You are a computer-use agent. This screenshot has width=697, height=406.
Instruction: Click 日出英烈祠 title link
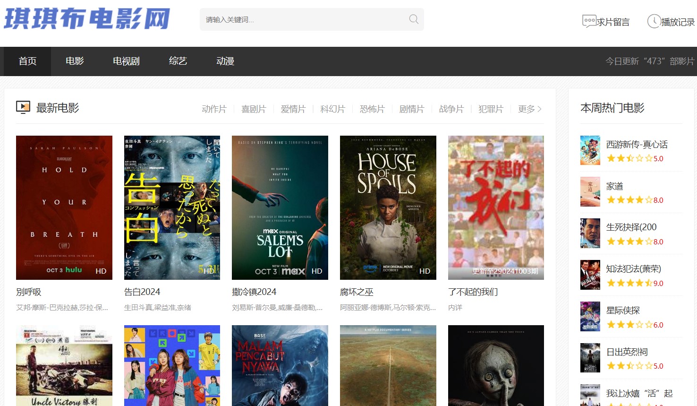[x=627, y=352]
